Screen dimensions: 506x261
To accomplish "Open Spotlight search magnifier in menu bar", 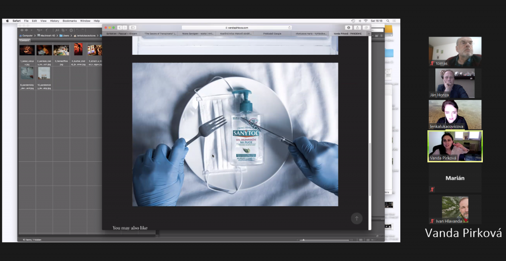I will point(387,21).
